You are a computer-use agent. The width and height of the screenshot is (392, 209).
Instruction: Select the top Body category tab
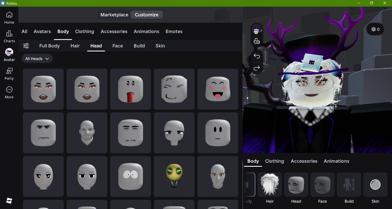click(x=63, y=31)
